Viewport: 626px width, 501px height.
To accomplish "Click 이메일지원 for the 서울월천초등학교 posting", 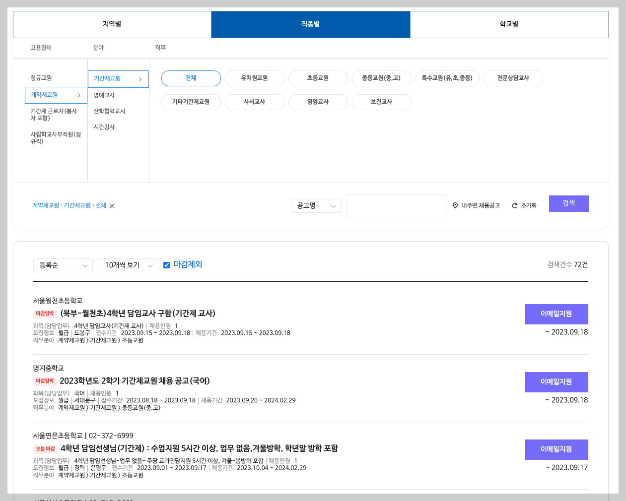I will tap(556, 314).
